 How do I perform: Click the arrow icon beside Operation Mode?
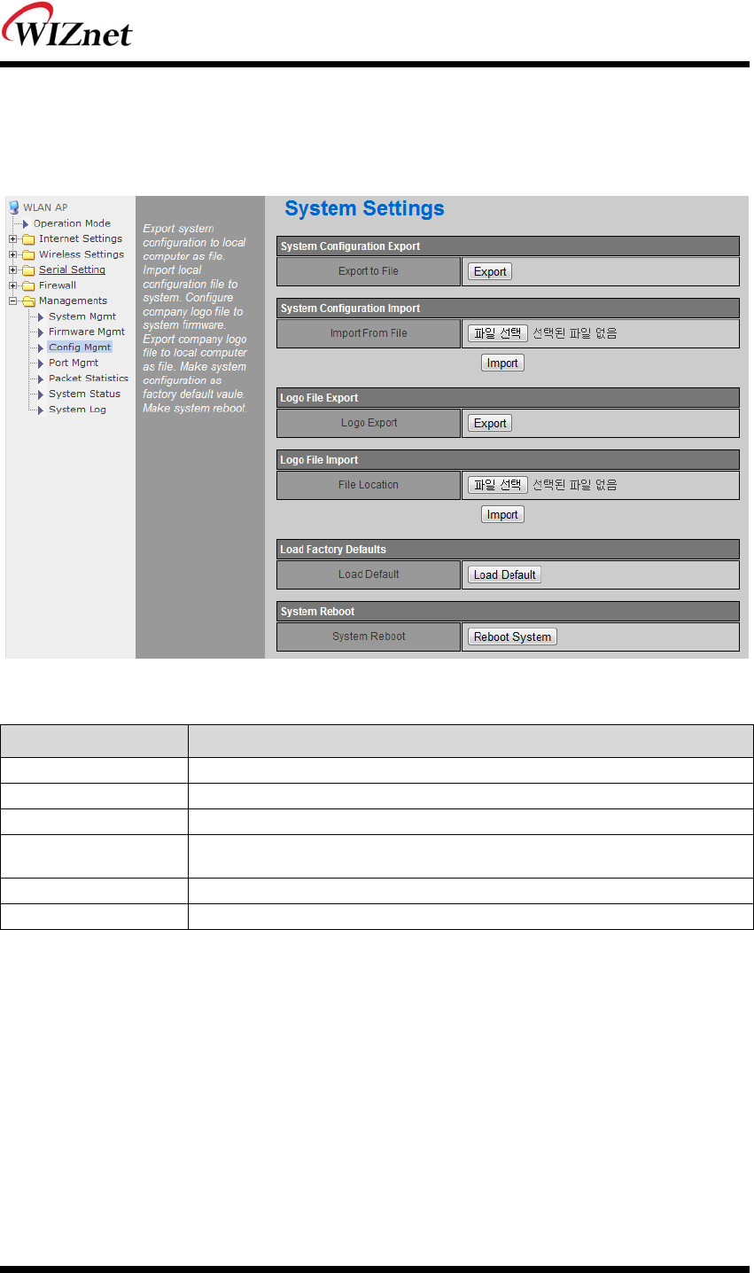tap(26, 223)
